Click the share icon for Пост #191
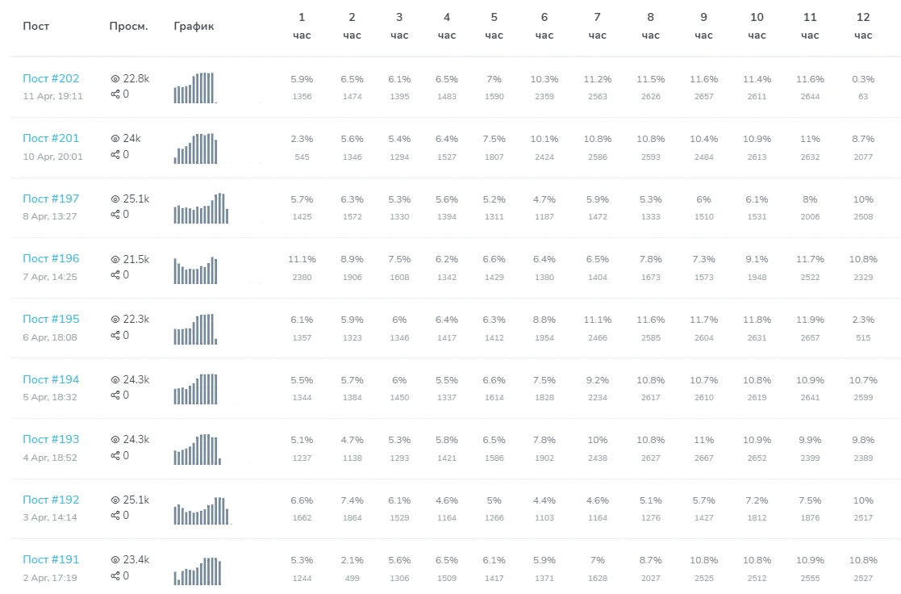This screenshot has width=901, height=594. click(x=115, y=576)
